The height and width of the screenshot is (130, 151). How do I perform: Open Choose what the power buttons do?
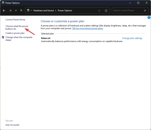pos(17,27)
